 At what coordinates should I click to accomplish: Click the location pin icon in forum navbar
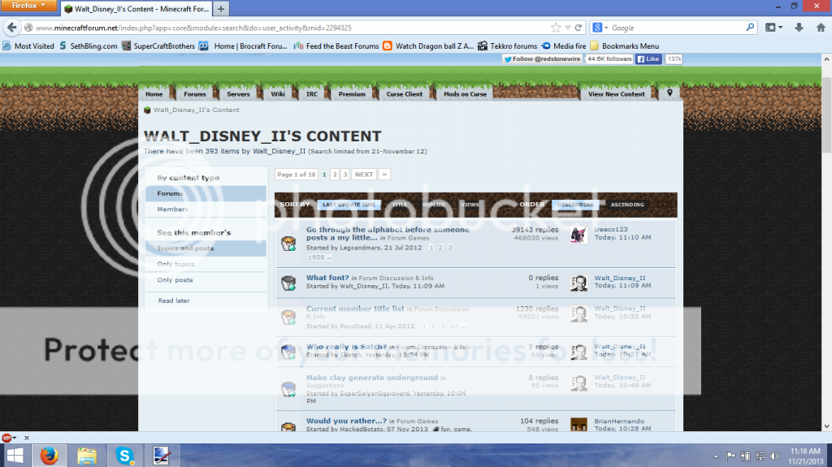click(x=669, y=93)
